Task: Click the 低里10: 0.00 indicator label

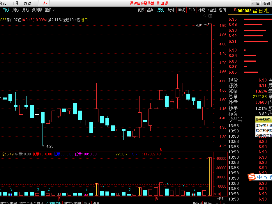Action: point(42,154)
